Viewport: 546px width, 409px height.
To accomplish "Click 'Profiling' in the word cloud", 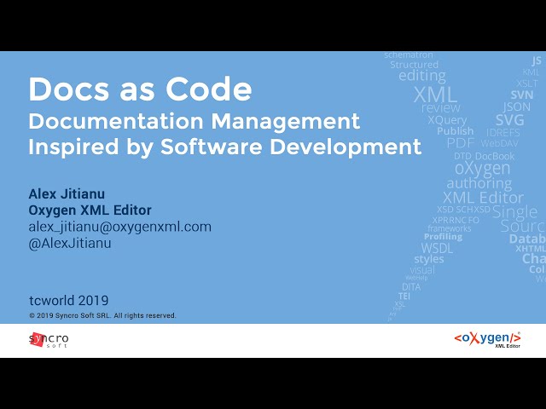I will [x=444, y=237].
